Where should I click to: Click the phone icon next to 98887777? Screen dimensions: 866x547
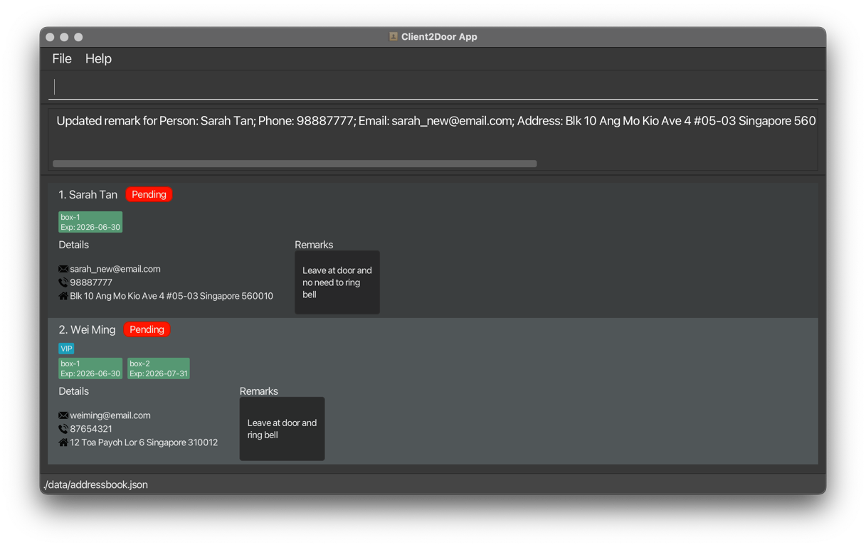(x=63, y=282)
